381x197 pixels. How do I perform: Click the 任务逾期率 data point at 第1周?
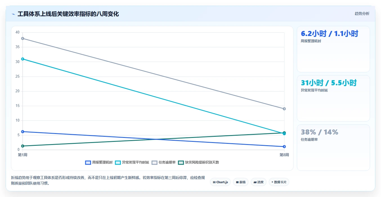coord(23,38)
